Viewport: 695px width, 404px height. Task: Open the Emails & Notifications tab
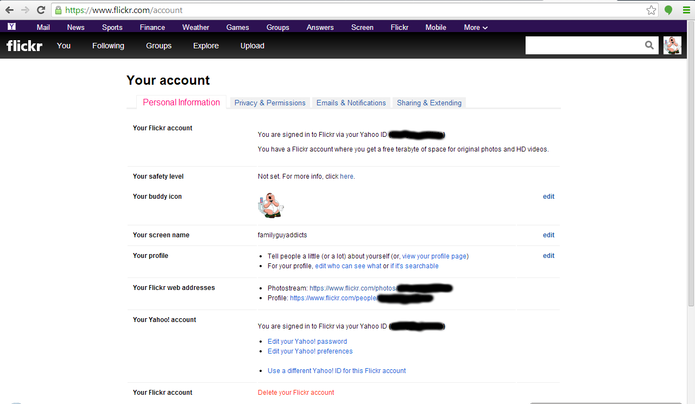(x=351, y=103)
